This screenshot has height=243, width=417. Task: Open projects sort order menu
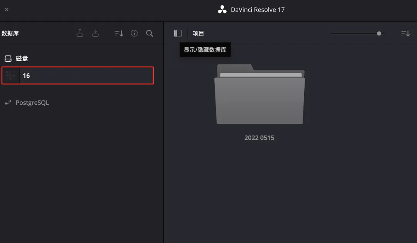(x=405, y=33)
